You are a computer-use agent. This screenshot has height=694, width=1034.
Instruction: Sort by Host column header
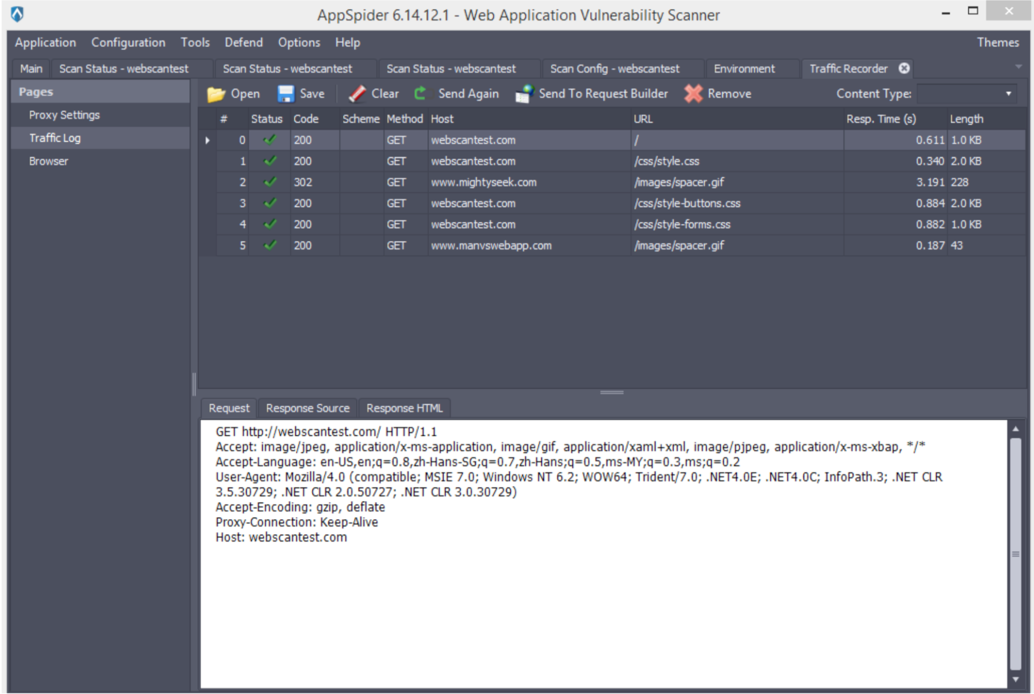tap(529, 119)
